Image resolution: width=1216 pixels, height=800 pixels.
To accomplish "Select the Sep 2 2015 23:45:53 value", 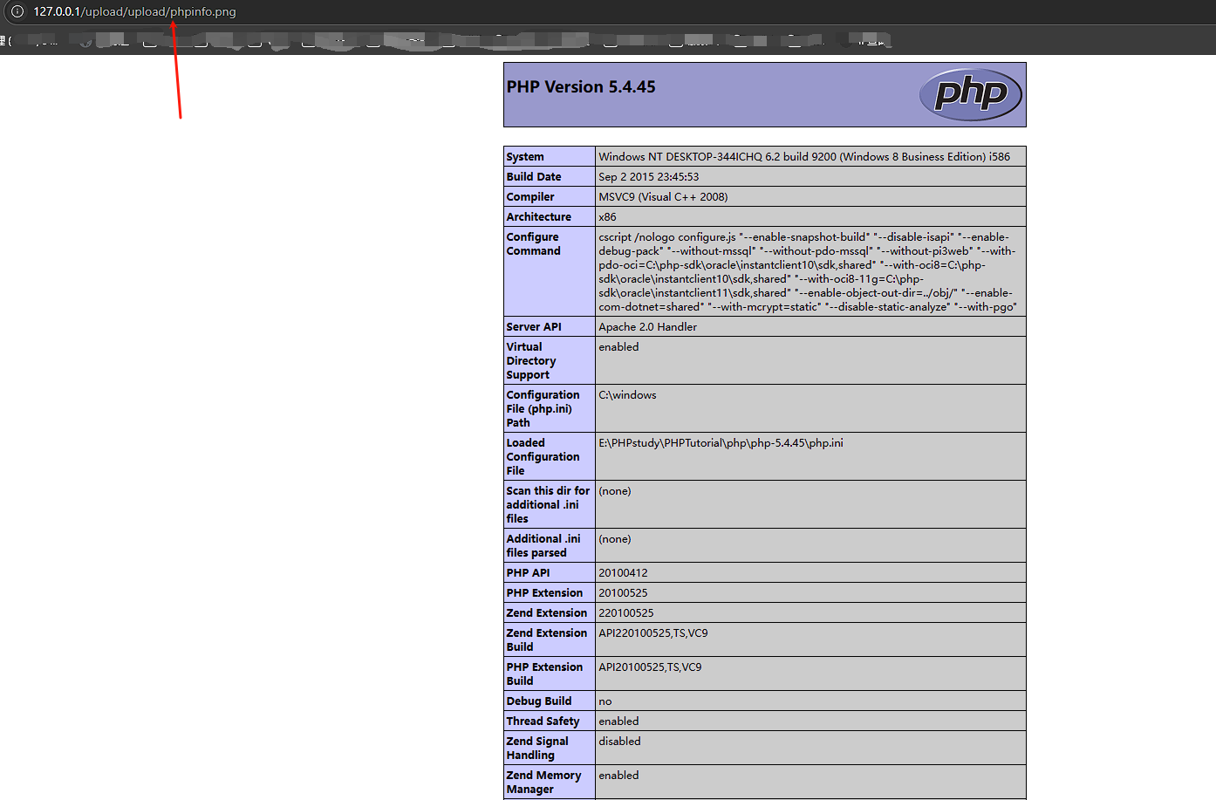I will 648,177.
